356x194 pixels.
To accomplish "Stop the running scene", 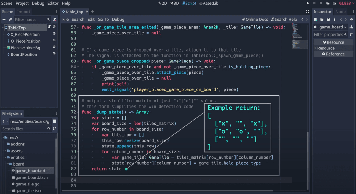I will click(321, 3).
